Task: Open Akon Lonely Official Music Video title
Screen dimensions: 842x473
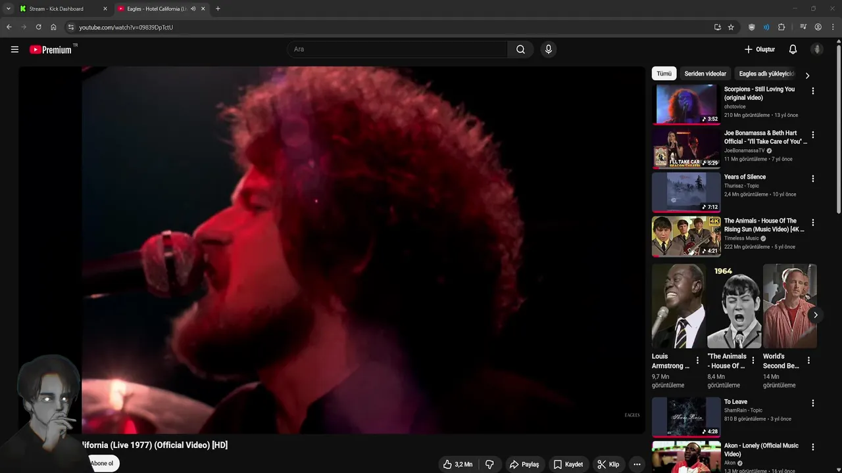Action: pyautogui.click(x=761, y=450)
